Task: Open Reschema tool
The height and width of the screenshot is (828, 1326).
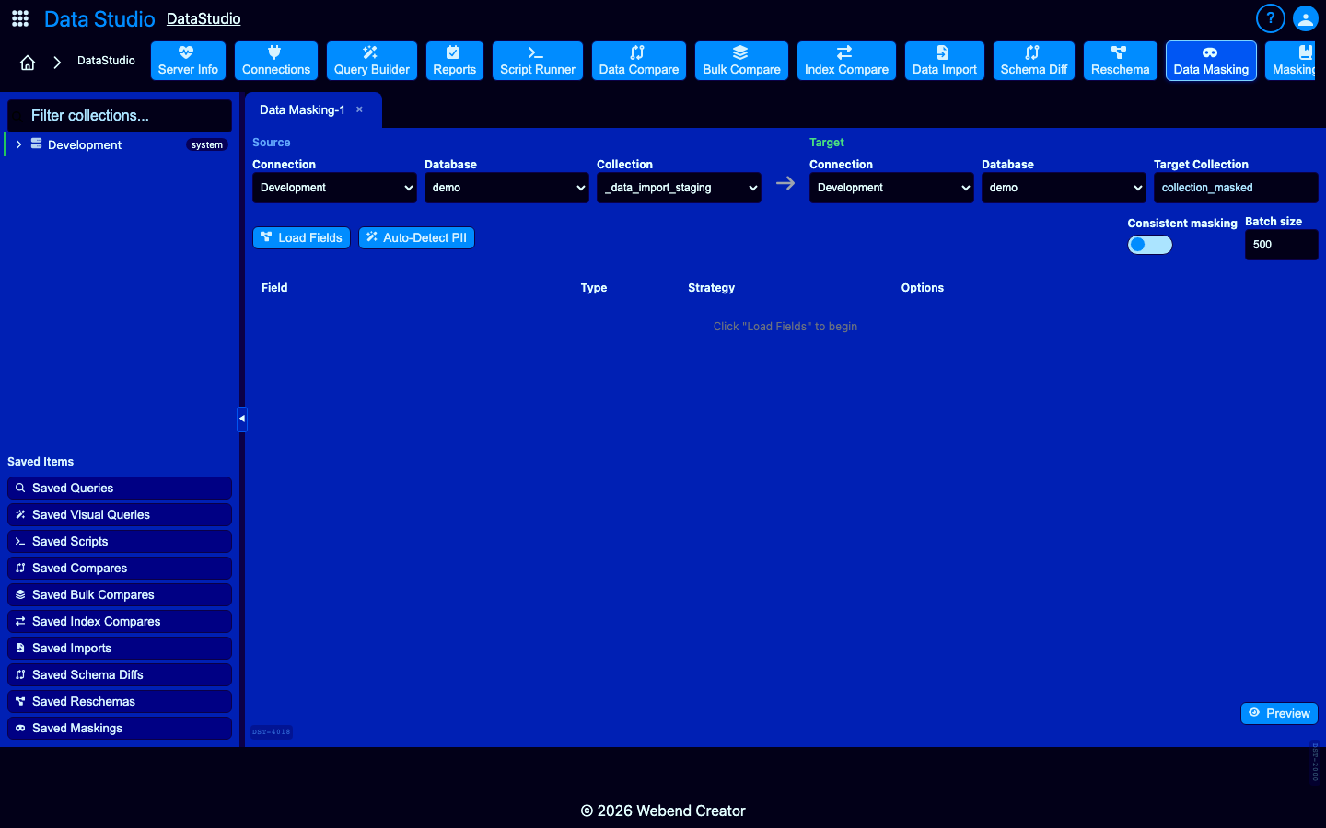Action: point(1121,61)
